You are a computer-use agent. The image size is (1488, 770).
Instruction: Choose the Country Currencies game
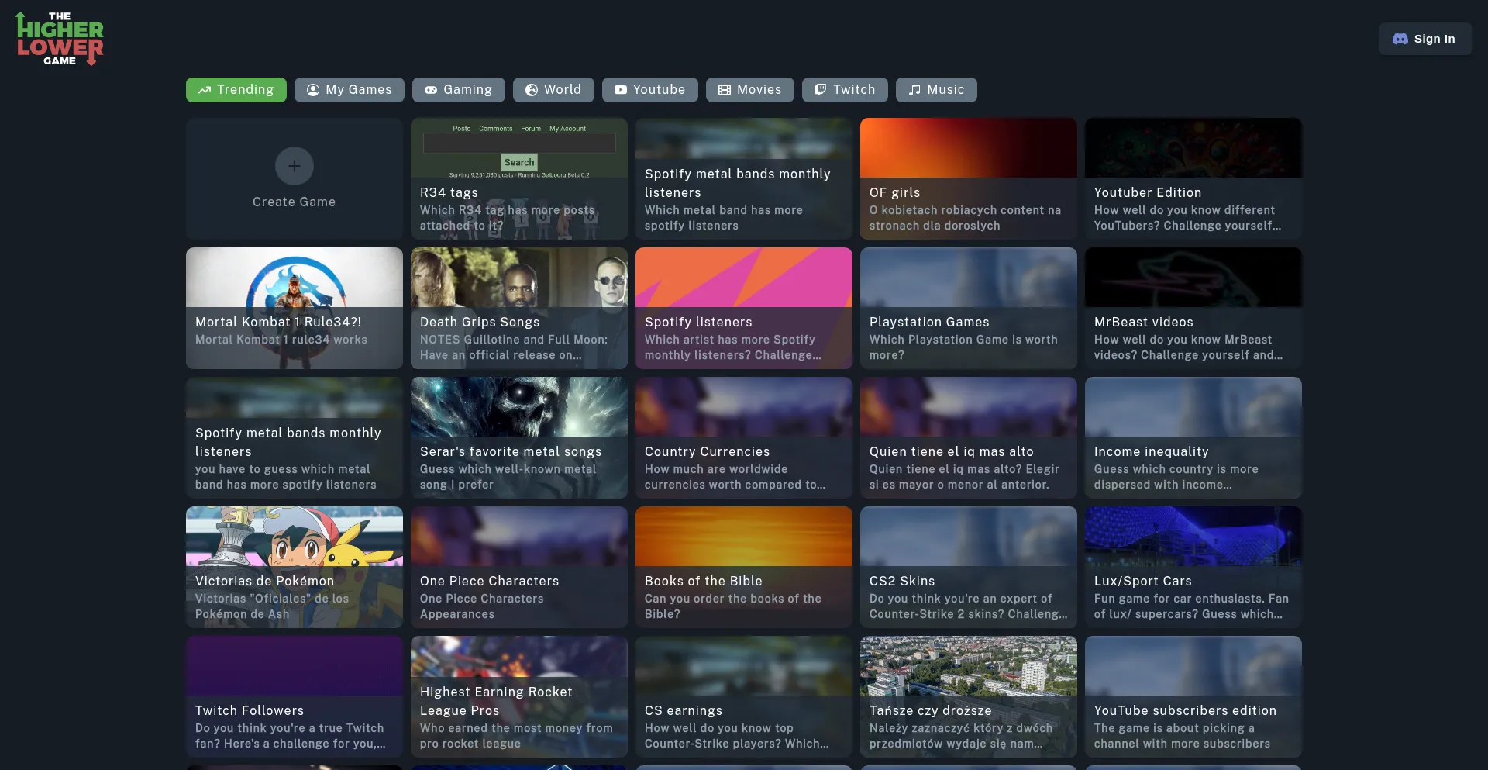743,438
